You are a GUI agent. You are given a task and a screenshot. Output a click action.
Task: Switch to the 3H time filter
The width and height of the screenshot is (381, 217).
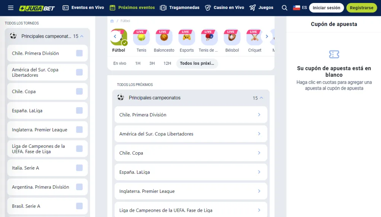point(152,63)
